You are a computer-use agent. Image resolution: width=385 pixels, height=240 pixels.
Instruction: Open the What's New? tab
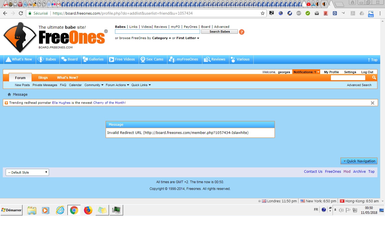(68, 78)
